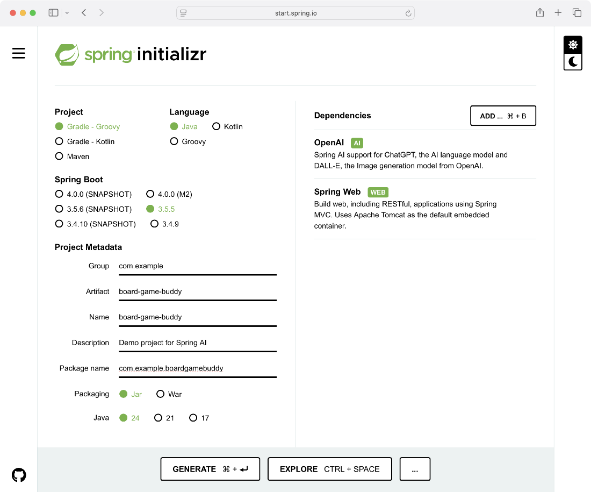Select Spring Boot 4.0.0 (M2)
Image resolution: width=591 pixels, height=492 pixels.
click(x=169, y=194)
